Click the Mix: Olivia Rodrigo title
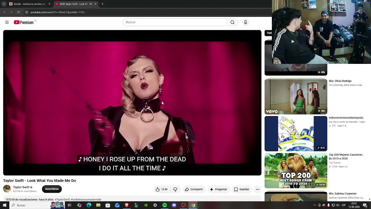 coord(340,81)
